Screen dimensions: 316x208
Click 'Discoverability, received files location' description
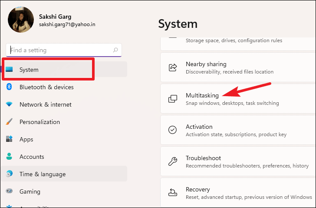230,72
